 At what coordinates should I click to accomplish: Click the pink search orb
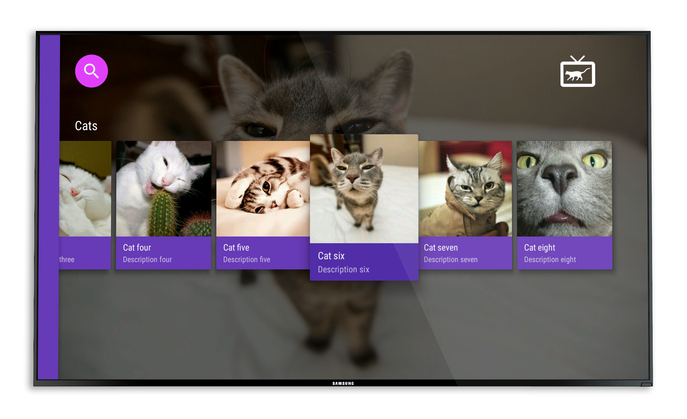point(91,71)
